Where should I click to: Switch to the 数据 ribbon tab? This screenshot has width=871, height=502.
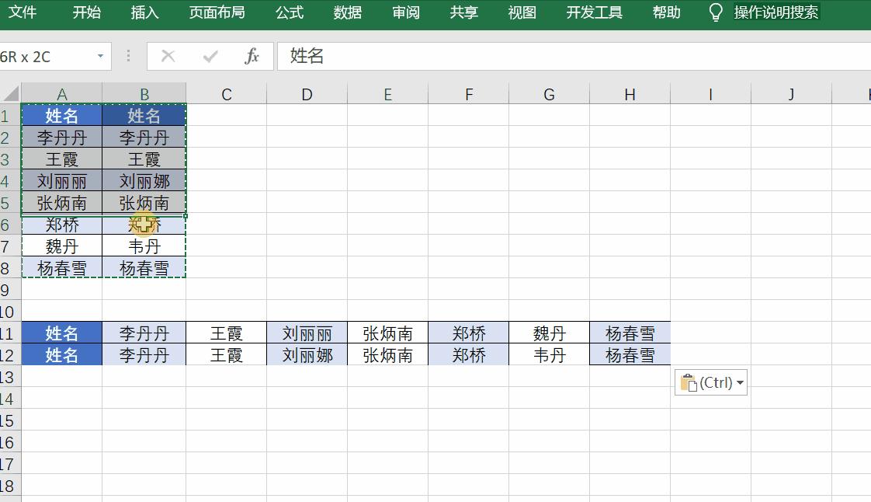pos(346,12)
